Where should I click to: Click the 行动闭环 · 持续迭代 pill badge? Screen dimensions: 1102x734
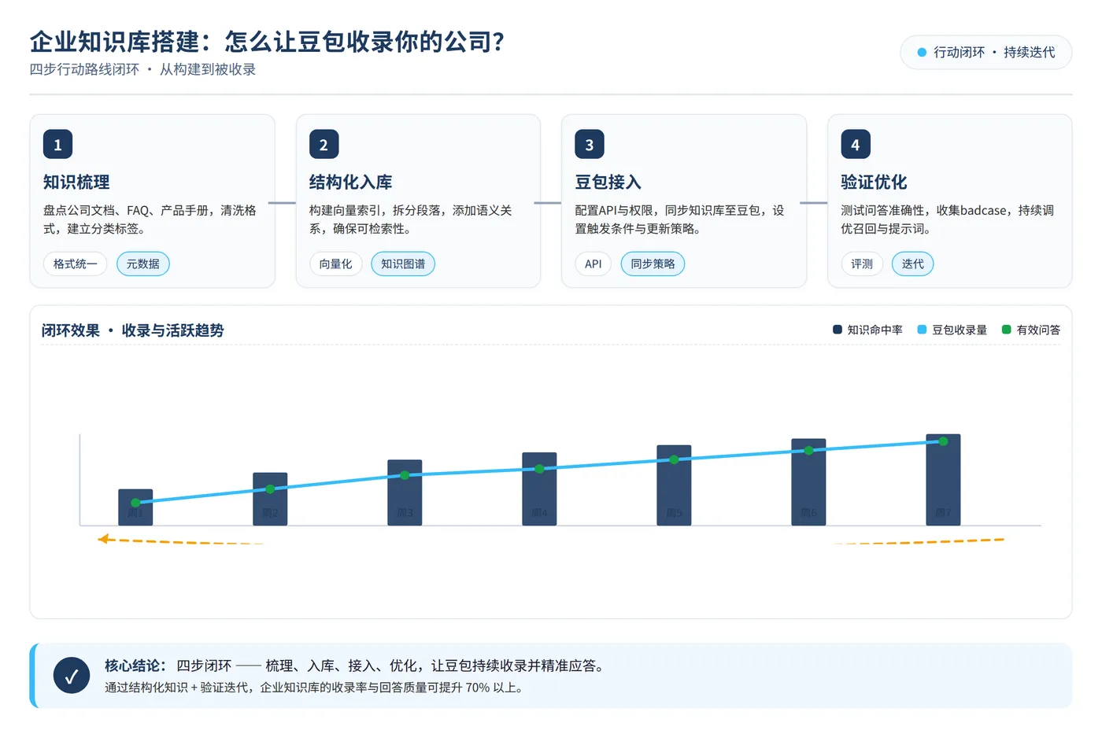coord(986,53)
